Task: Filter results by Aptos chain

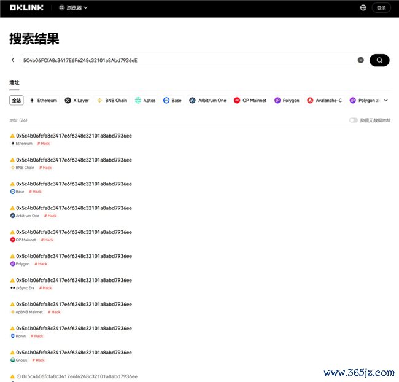Action: 145,100
